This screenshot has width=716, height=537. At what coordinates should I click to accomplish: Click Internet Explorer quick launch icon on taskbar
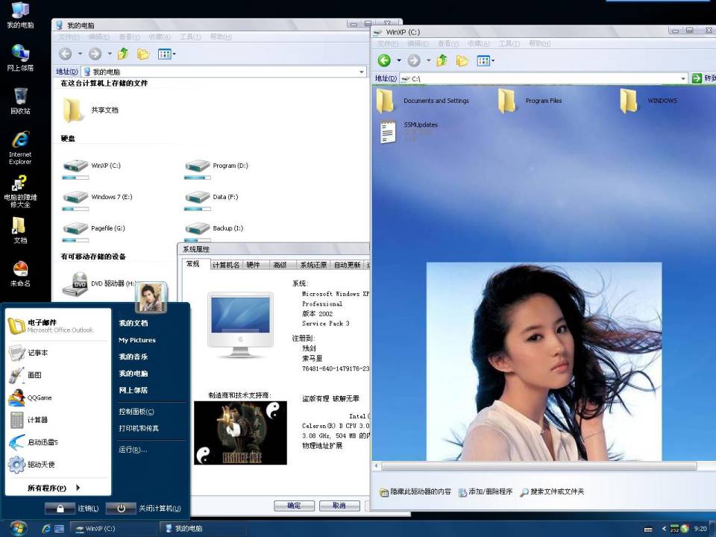[x=46, y=528]
